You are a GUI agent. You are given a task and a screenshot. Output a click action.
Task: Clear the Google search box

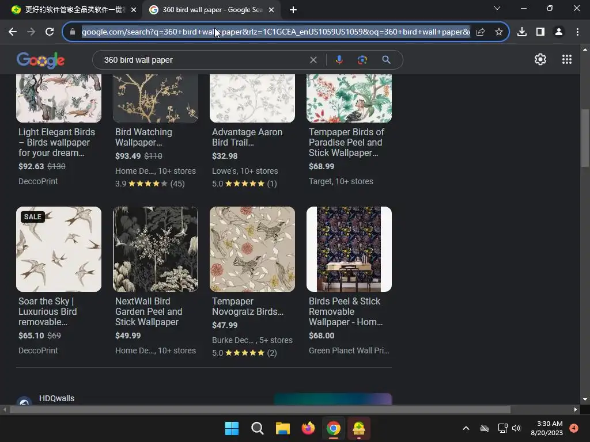click(313, 60)
